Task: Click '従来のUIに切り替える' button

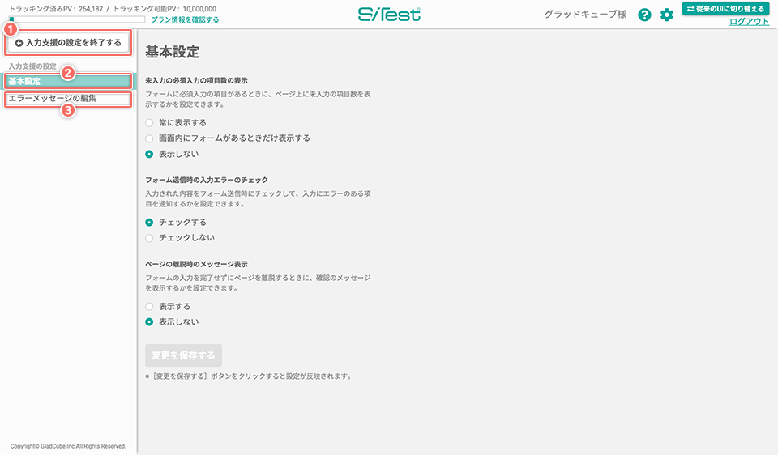Action: [725, 9]
